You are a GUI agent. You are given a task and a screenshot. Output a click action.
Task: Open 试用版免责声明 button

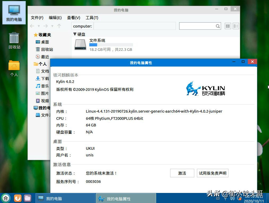(213, 173)
